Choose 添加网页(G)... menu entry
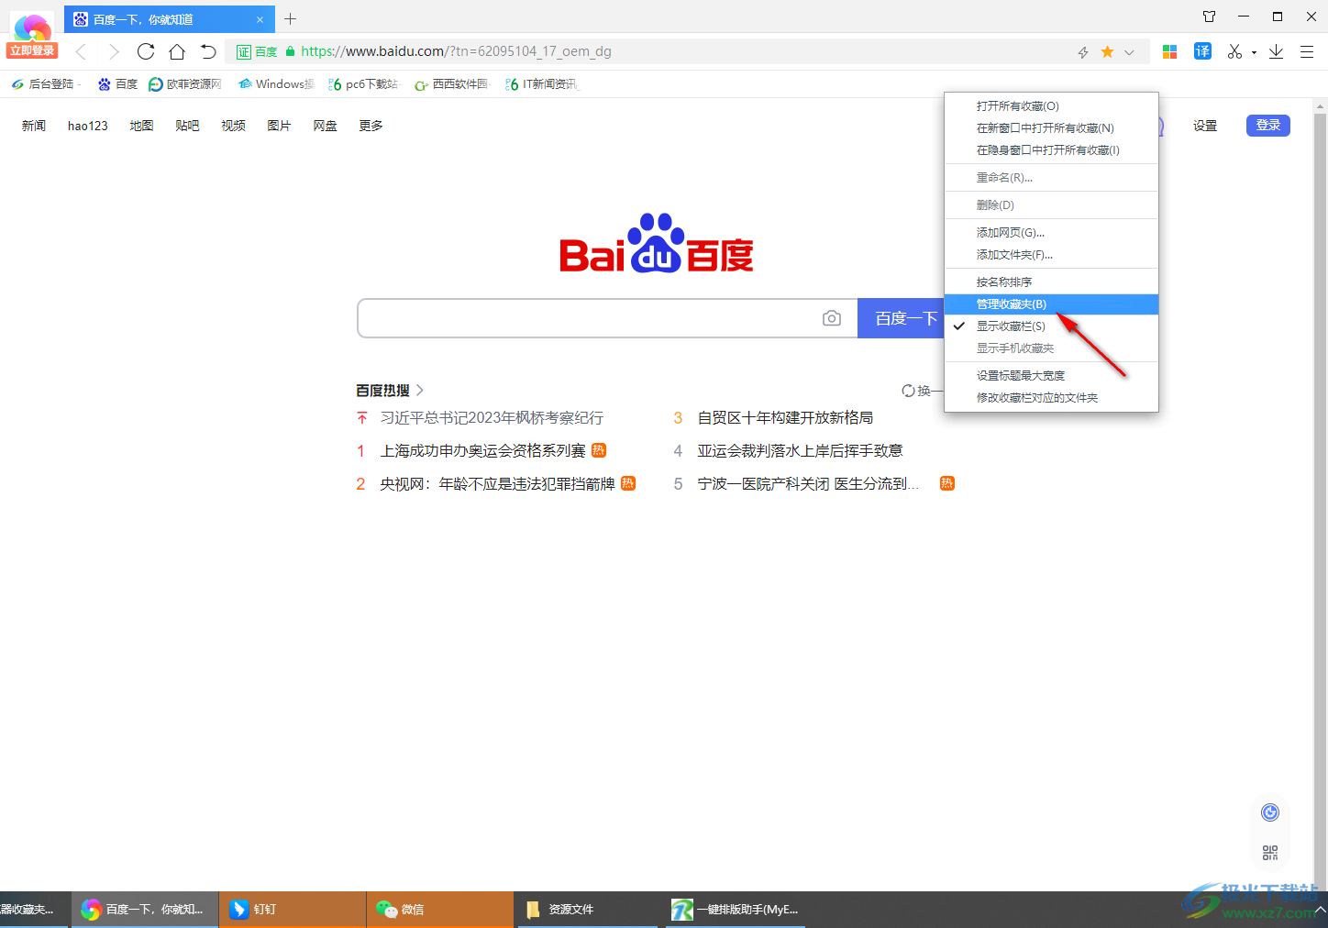The height and width of the screenshot is (928, 1328). [1051, 233]
